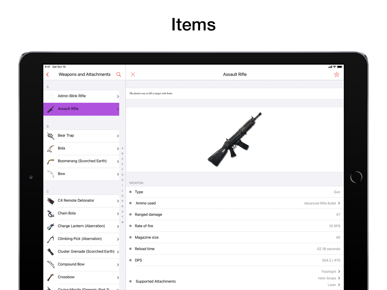Jump to index letter G
Image resolution: width=387 pixels, height=290 pixels.
122,175
